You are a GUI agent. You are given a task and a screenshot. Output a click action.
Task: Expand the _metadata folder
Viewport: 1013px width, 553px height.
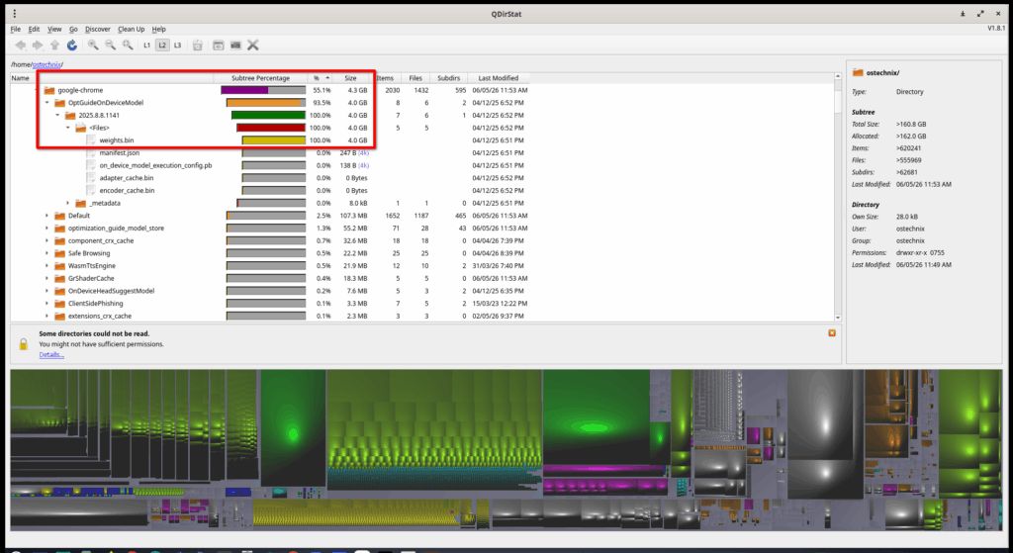click(68, 203)
